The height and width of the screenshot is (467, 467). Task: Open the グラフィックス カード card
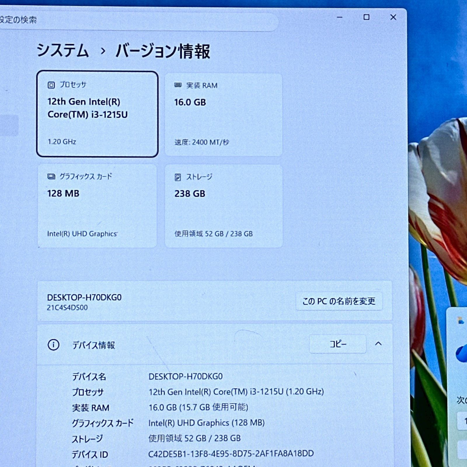pos(97,206)
